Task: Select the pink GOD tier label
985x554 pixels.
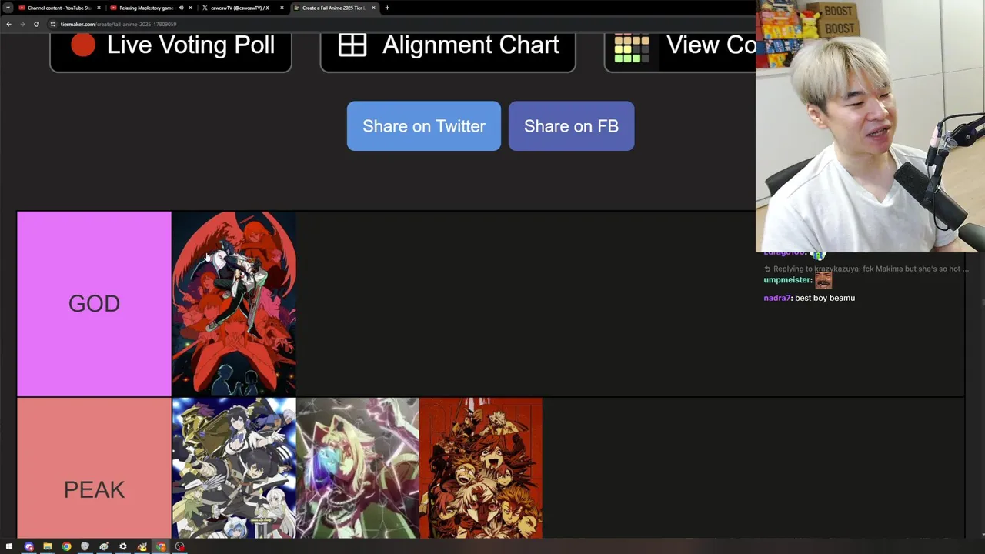Action: (x=94, y=304)
